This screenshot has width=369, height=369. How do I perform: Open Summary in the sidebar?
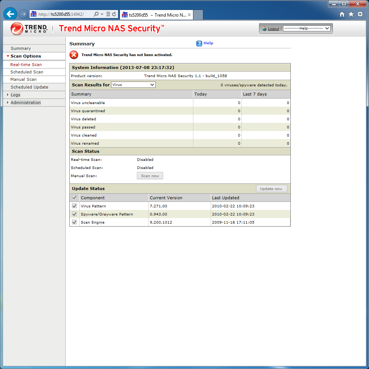click(21, 48)
